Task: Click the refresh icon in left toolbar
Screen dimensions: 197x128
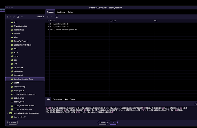Action: click(x=18, y=17)
